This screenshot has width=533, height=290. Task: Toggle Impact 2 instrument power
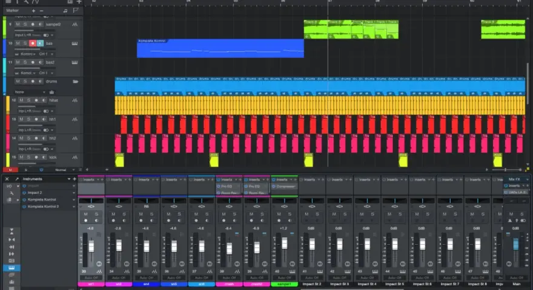[24, 193]
